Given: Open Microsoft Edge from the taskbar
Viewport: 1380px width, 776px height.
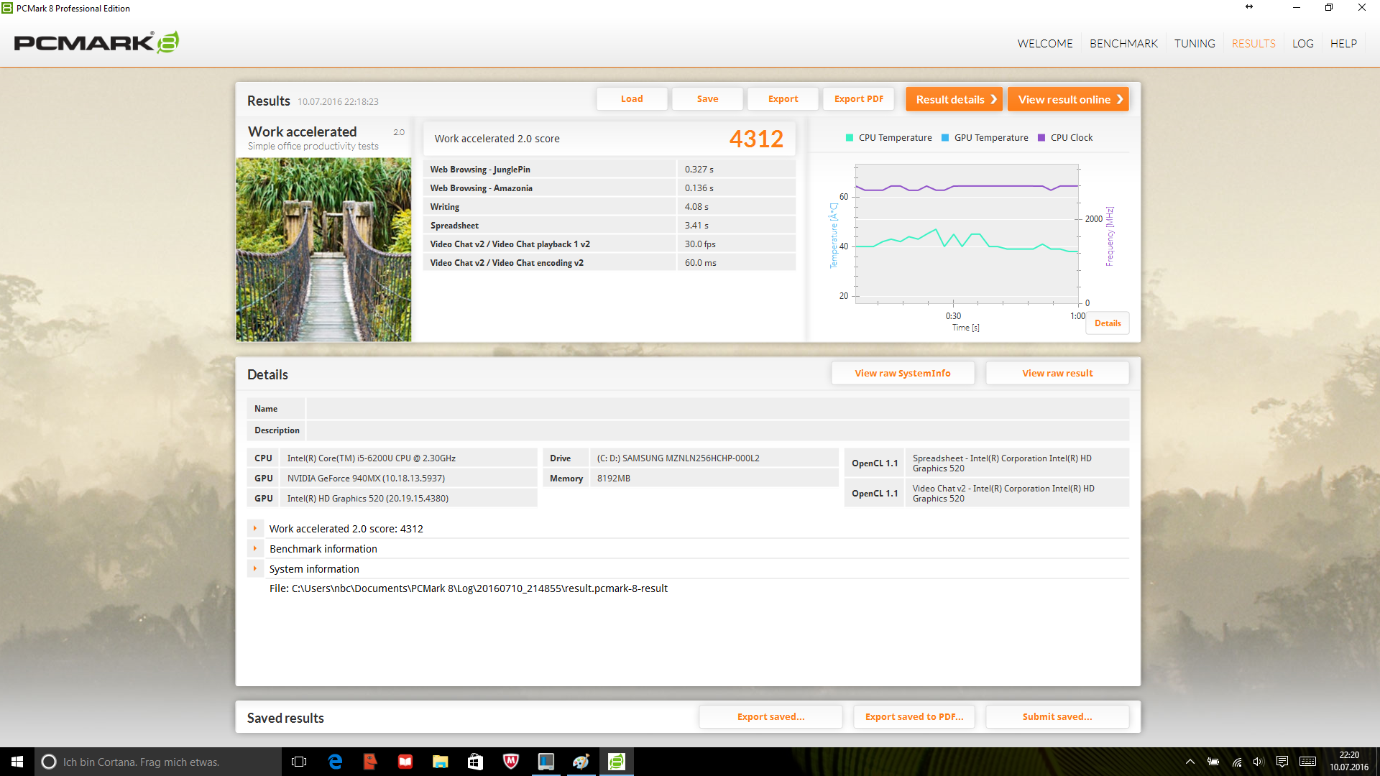Looking at the screenshot, I should [x=335, y=762].
